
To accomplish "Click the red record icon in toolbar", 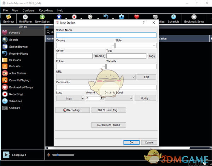I will [74, 17].
